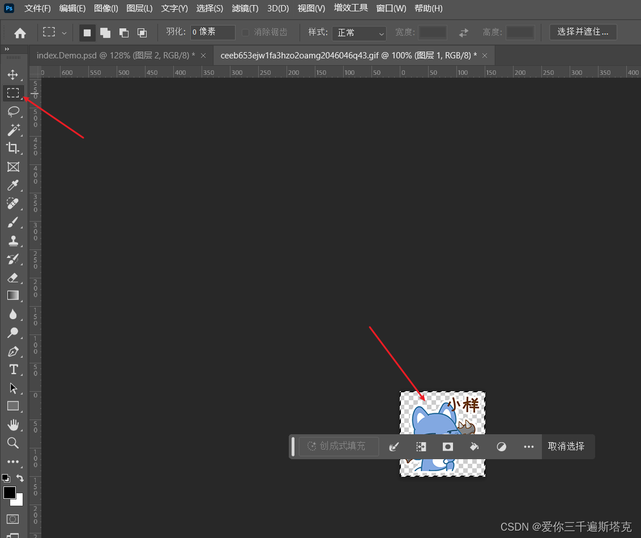Viewport: 641px width, 538px height.
Task: Create mask from selection in task bar
Action: (x=448, y=446)
